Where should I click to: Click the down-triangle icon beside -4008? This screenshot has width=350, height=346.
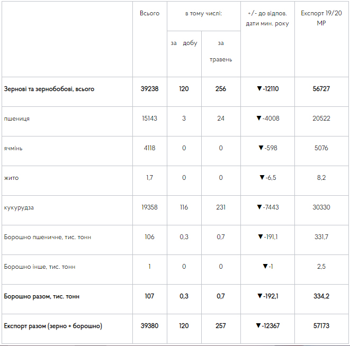click(x=259, y=118)
